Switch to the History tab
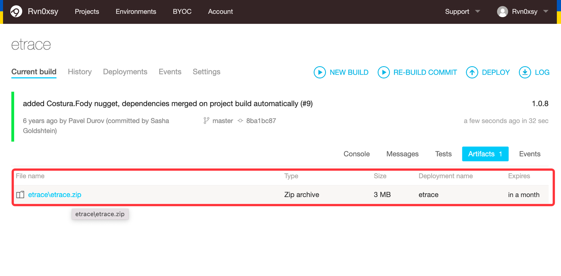The height and width of the screenshot is (276, 561). tap(80, 72)
